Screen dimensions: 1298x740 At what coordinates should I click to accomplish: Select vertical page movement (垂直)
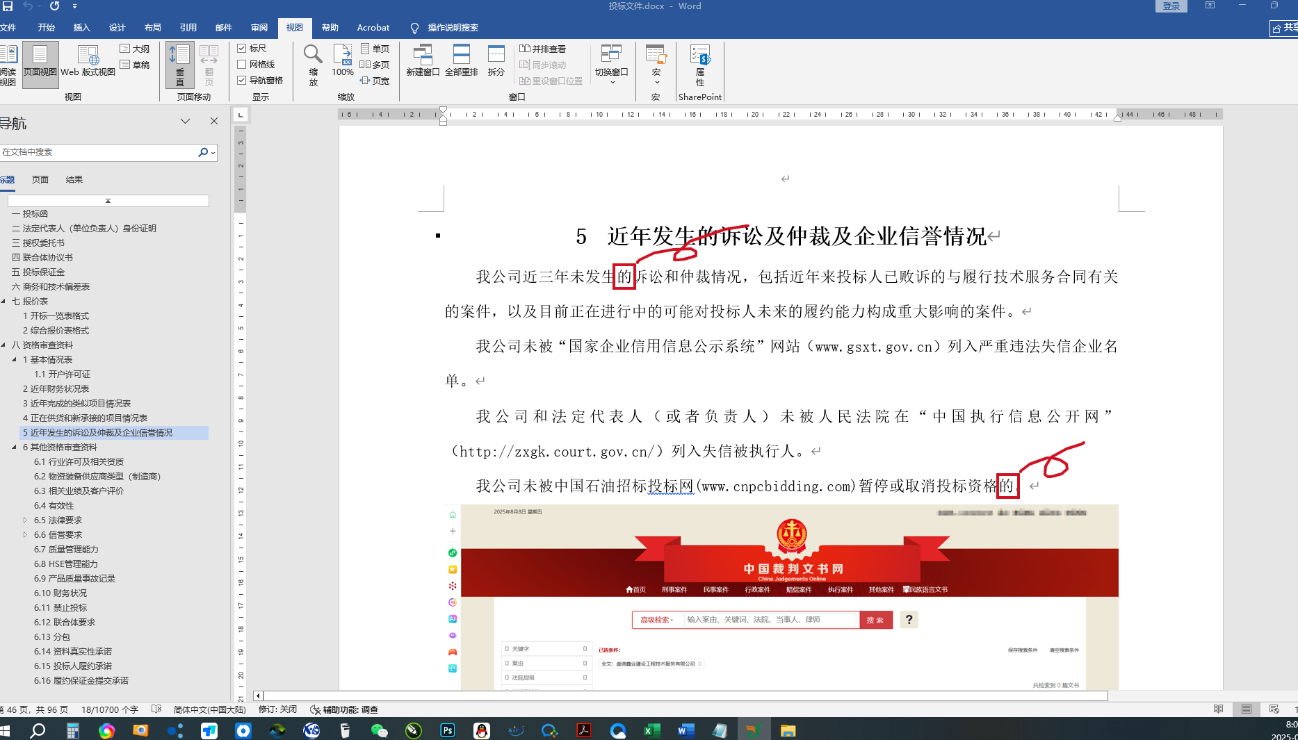point(179,65)
